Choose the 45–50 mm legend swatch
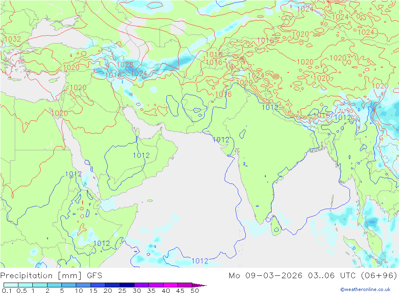The image size is (399, 293). pos(185,285)
